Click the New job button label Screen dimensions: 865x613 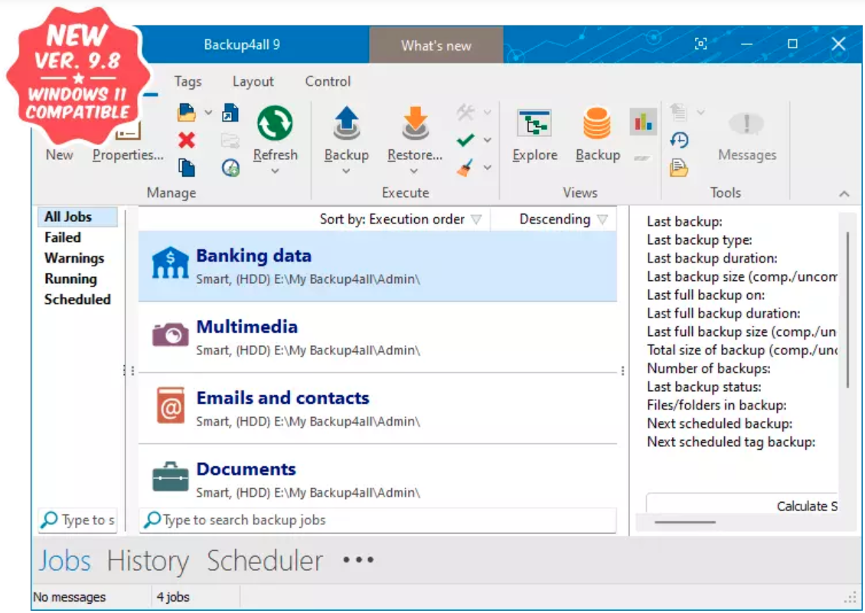59,155
